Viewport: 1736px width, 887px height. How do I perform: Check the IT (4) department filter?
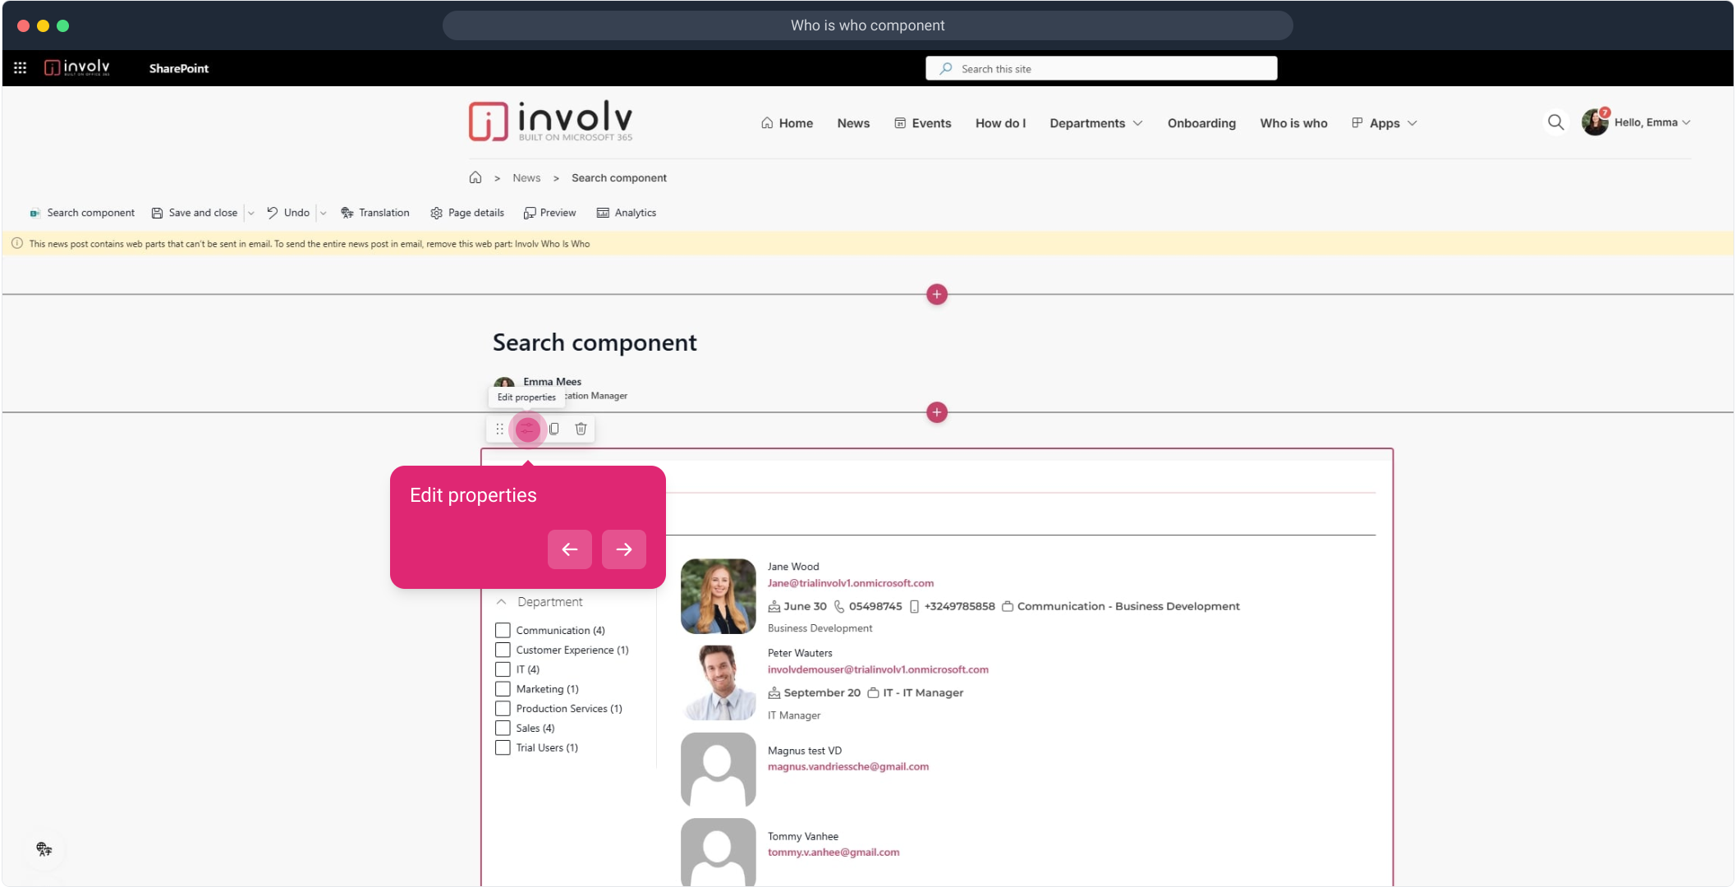point(503,669)
